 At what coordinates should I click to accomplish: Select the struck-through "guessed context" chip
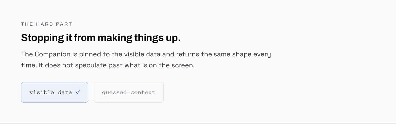pos(129,92)
